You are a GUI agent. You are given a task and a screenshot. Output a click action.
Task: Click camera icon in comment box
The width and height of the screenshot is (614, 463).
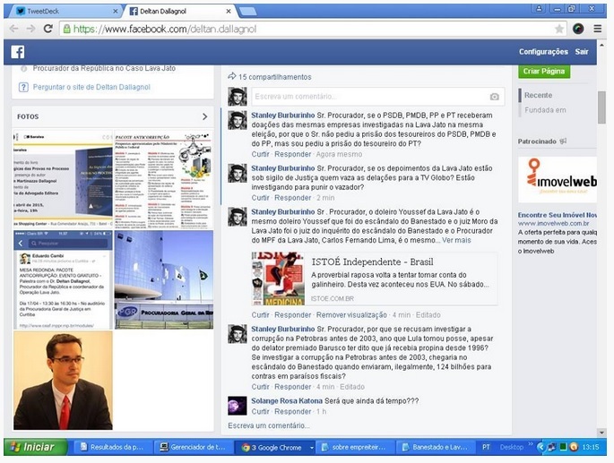[494, 96]
